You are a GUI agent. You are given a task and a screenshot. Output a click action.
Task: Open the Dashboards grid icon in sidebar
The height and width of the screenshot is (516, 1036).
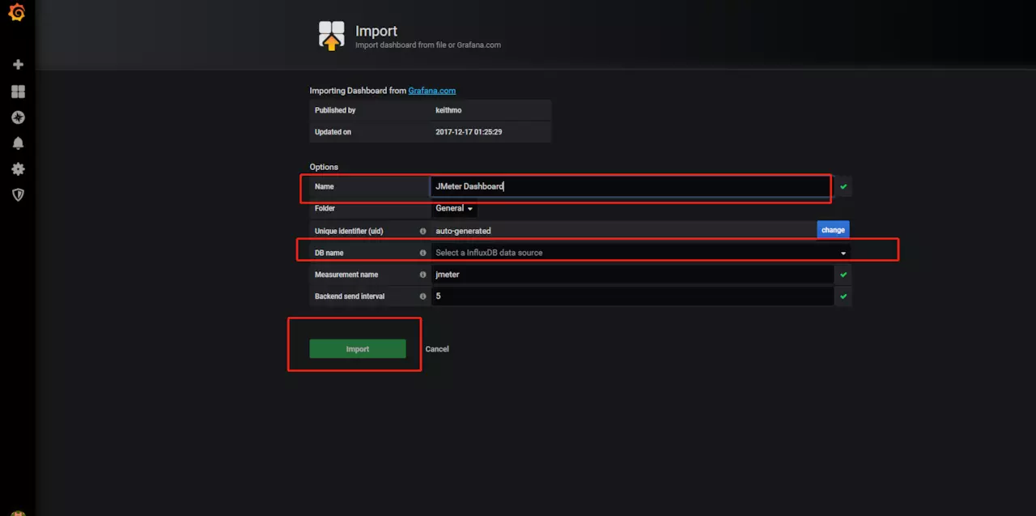[x=18, y=92]
